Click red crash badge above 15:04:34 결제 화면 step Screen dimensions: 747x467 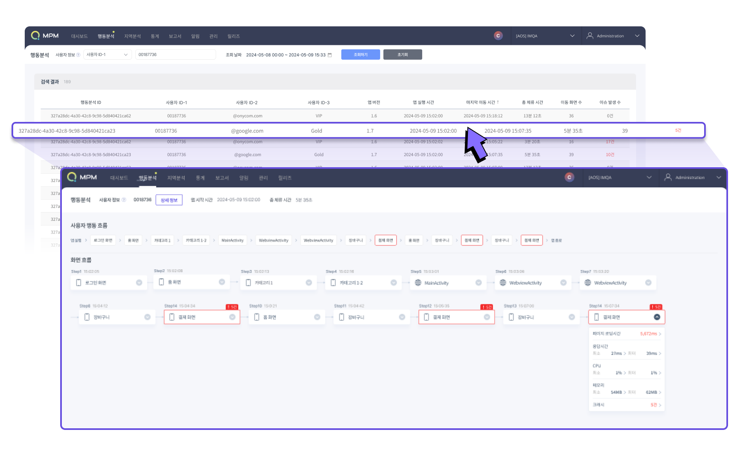(232, 307)
